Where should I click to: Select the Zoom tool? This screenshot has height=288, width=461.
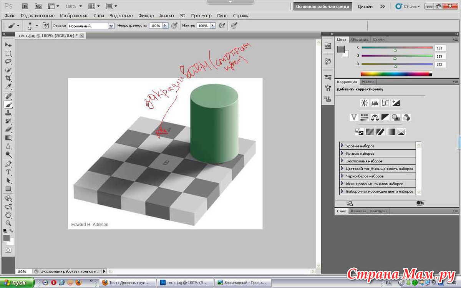[8, 223]
